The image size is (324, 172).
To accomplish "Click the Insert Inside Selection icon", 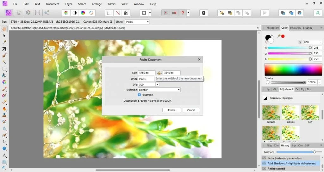I will [x=300, y=13].
